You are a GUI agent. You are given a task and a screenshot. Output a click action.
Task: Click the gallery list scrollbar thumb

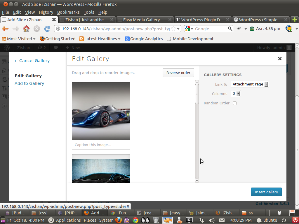click(x=197, y=94)
